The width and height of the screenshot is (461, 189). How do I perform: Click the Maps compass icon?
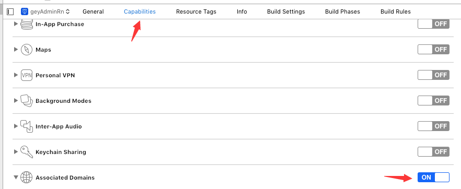click(27, 50)
